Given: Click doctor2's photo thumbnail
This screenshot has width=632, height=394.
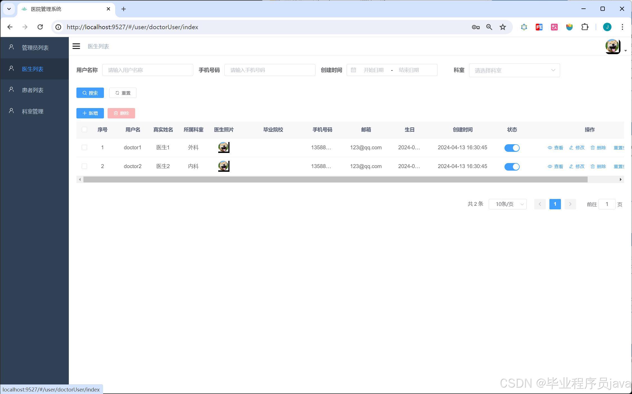Looking at the screenshot, I should tap(224, 166).
